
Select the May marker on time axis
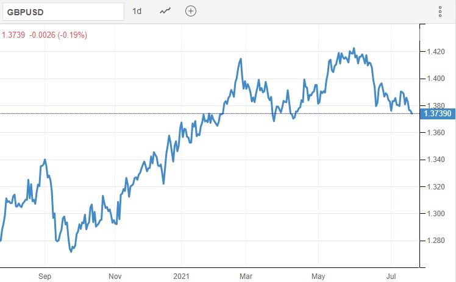point(318,275)
